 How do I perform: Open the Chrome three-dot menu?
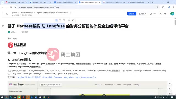[x=173, y=7]
